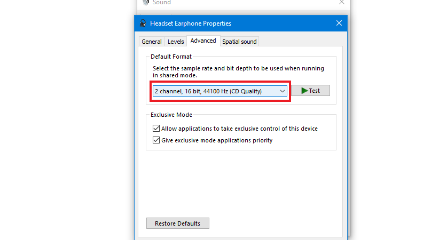Switch to the General tab
The width and height of the screenshot is (447, 240).
click(x=151, y=42)
